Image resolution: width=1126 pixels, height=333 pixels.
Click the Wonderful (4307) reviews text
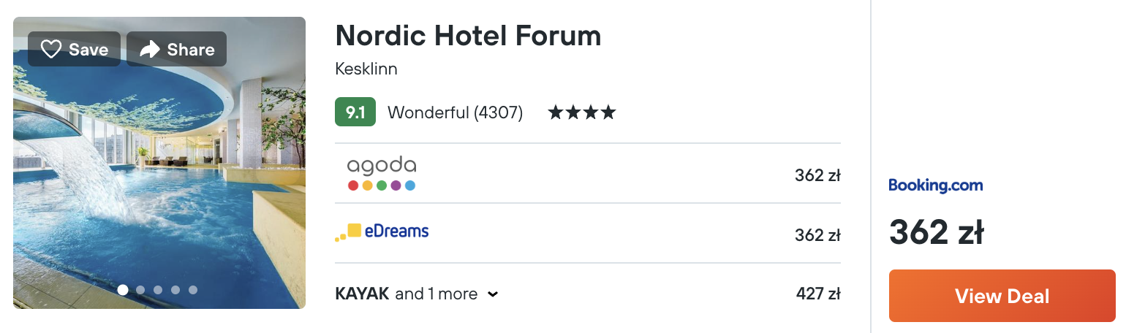coord(455,113)
